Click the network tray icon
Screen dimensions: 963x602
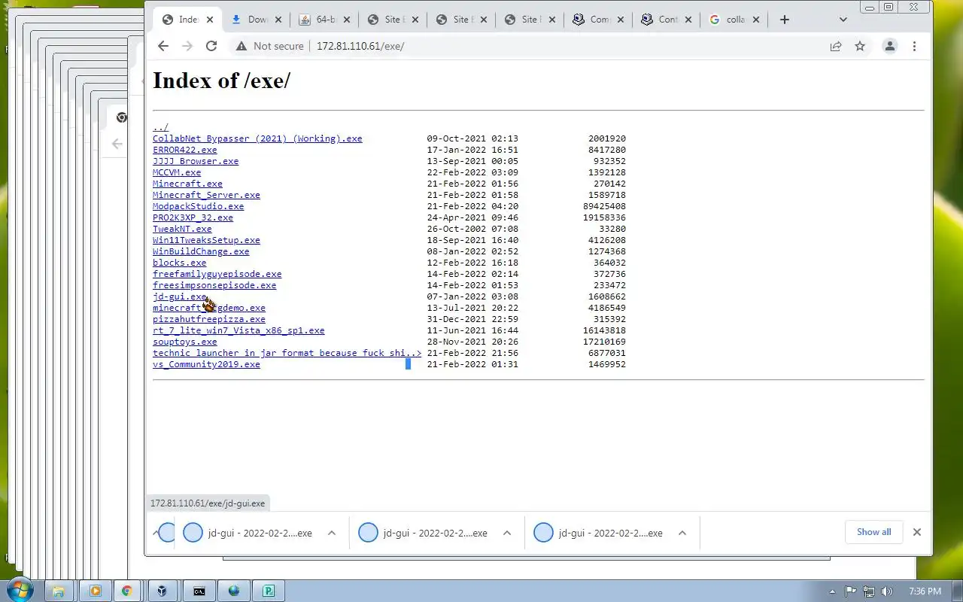pyautogui.click(x=869, y=591)
